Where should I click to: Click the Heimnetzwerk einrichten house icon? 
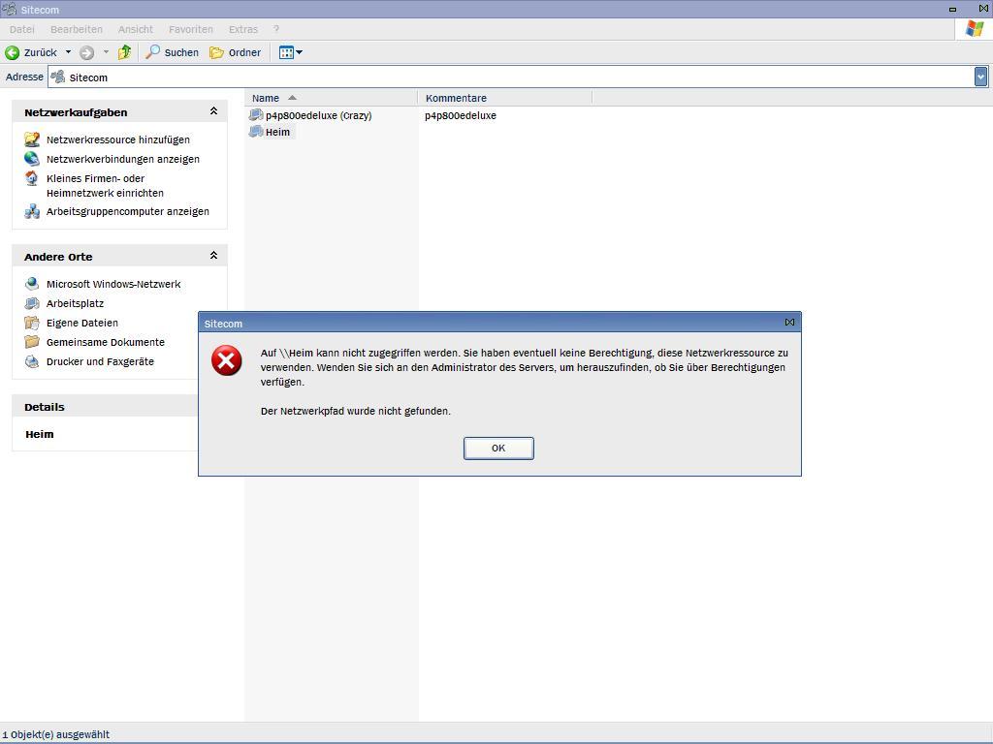click(32, 178)
